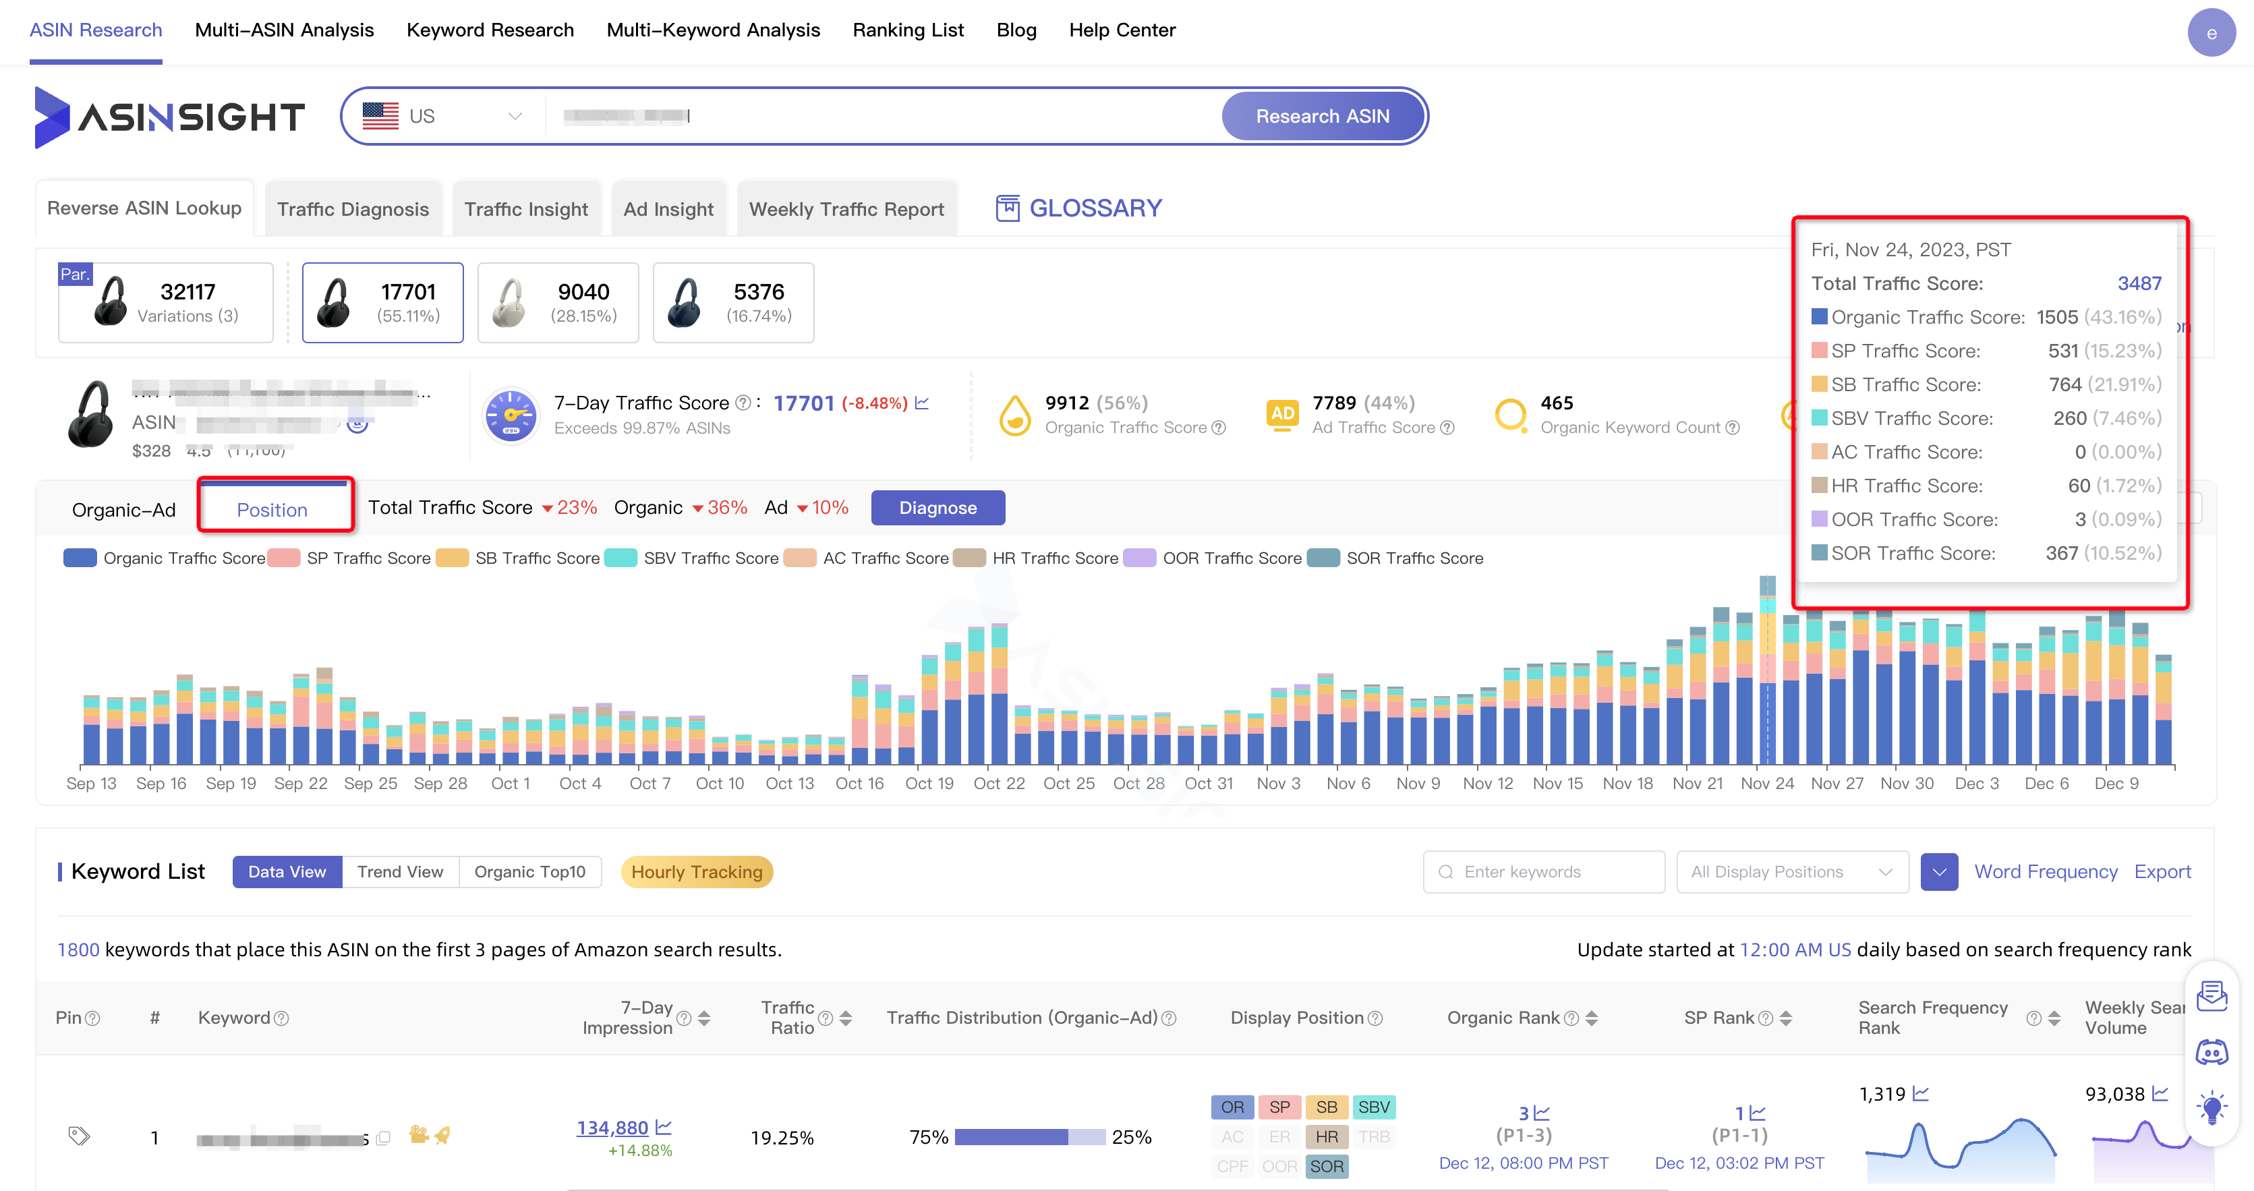This screenshot has height=1191, width=2254.
Task: Expand blue chevron filter button
Action: coord(1939,871)
